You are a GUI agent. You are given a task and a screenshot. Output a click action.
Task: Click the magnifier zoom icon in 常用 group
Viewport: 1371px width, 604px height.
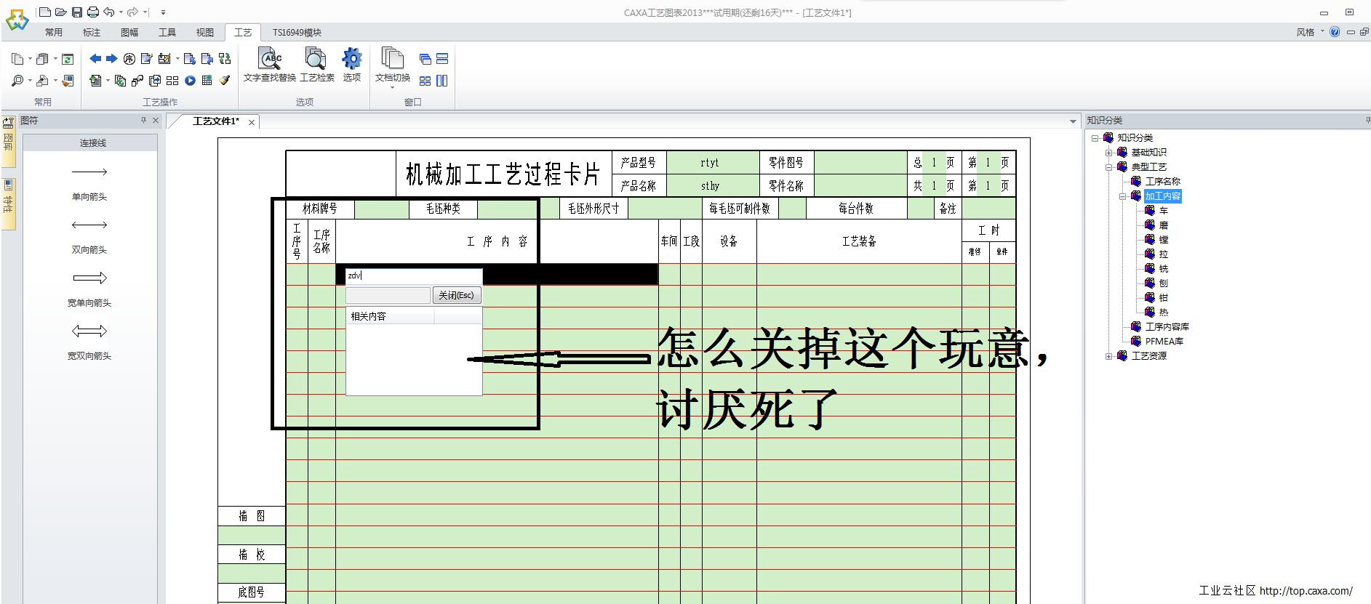(17, 81)
